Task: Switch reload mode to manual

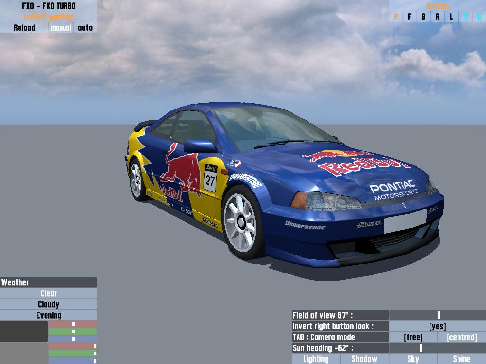Action: click(x=61, y=27)
